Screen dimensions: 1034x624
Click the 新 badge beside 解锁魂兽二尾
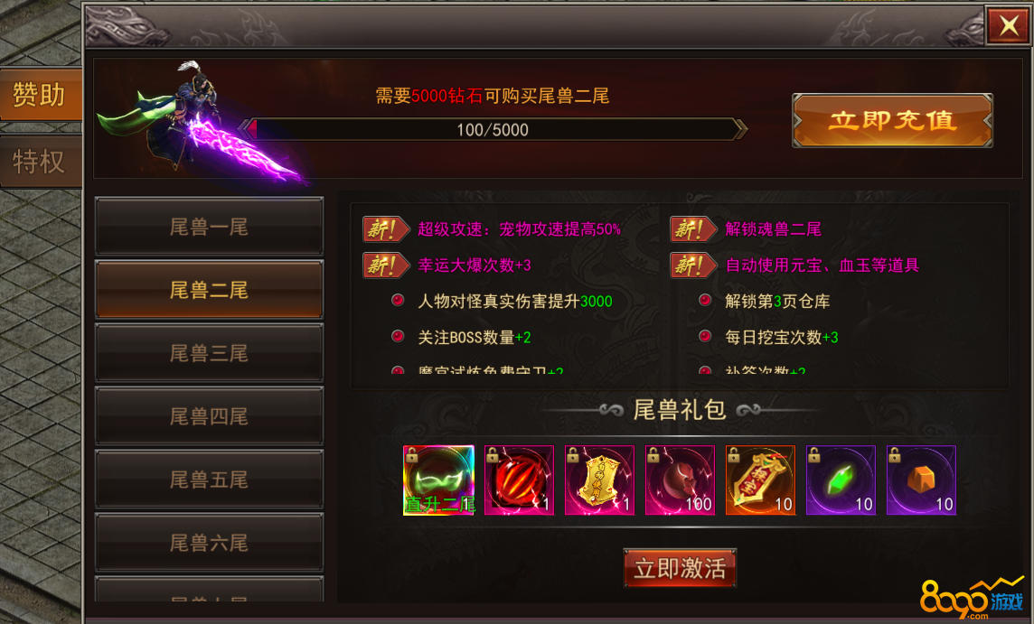click(694, 229)
